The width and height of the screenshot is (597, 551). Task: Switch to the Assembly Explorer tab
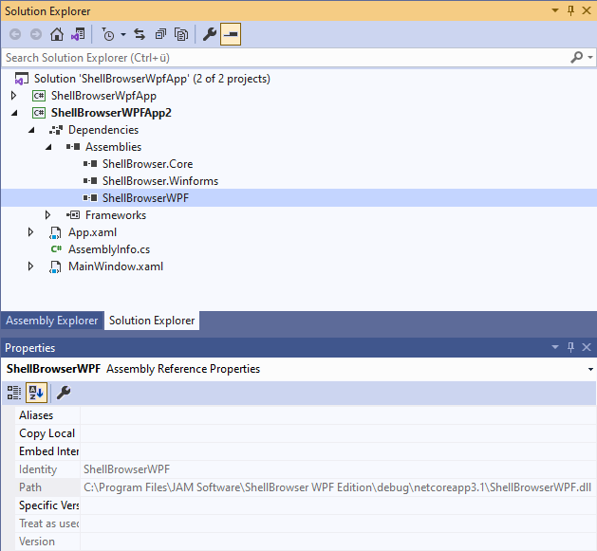52,321
